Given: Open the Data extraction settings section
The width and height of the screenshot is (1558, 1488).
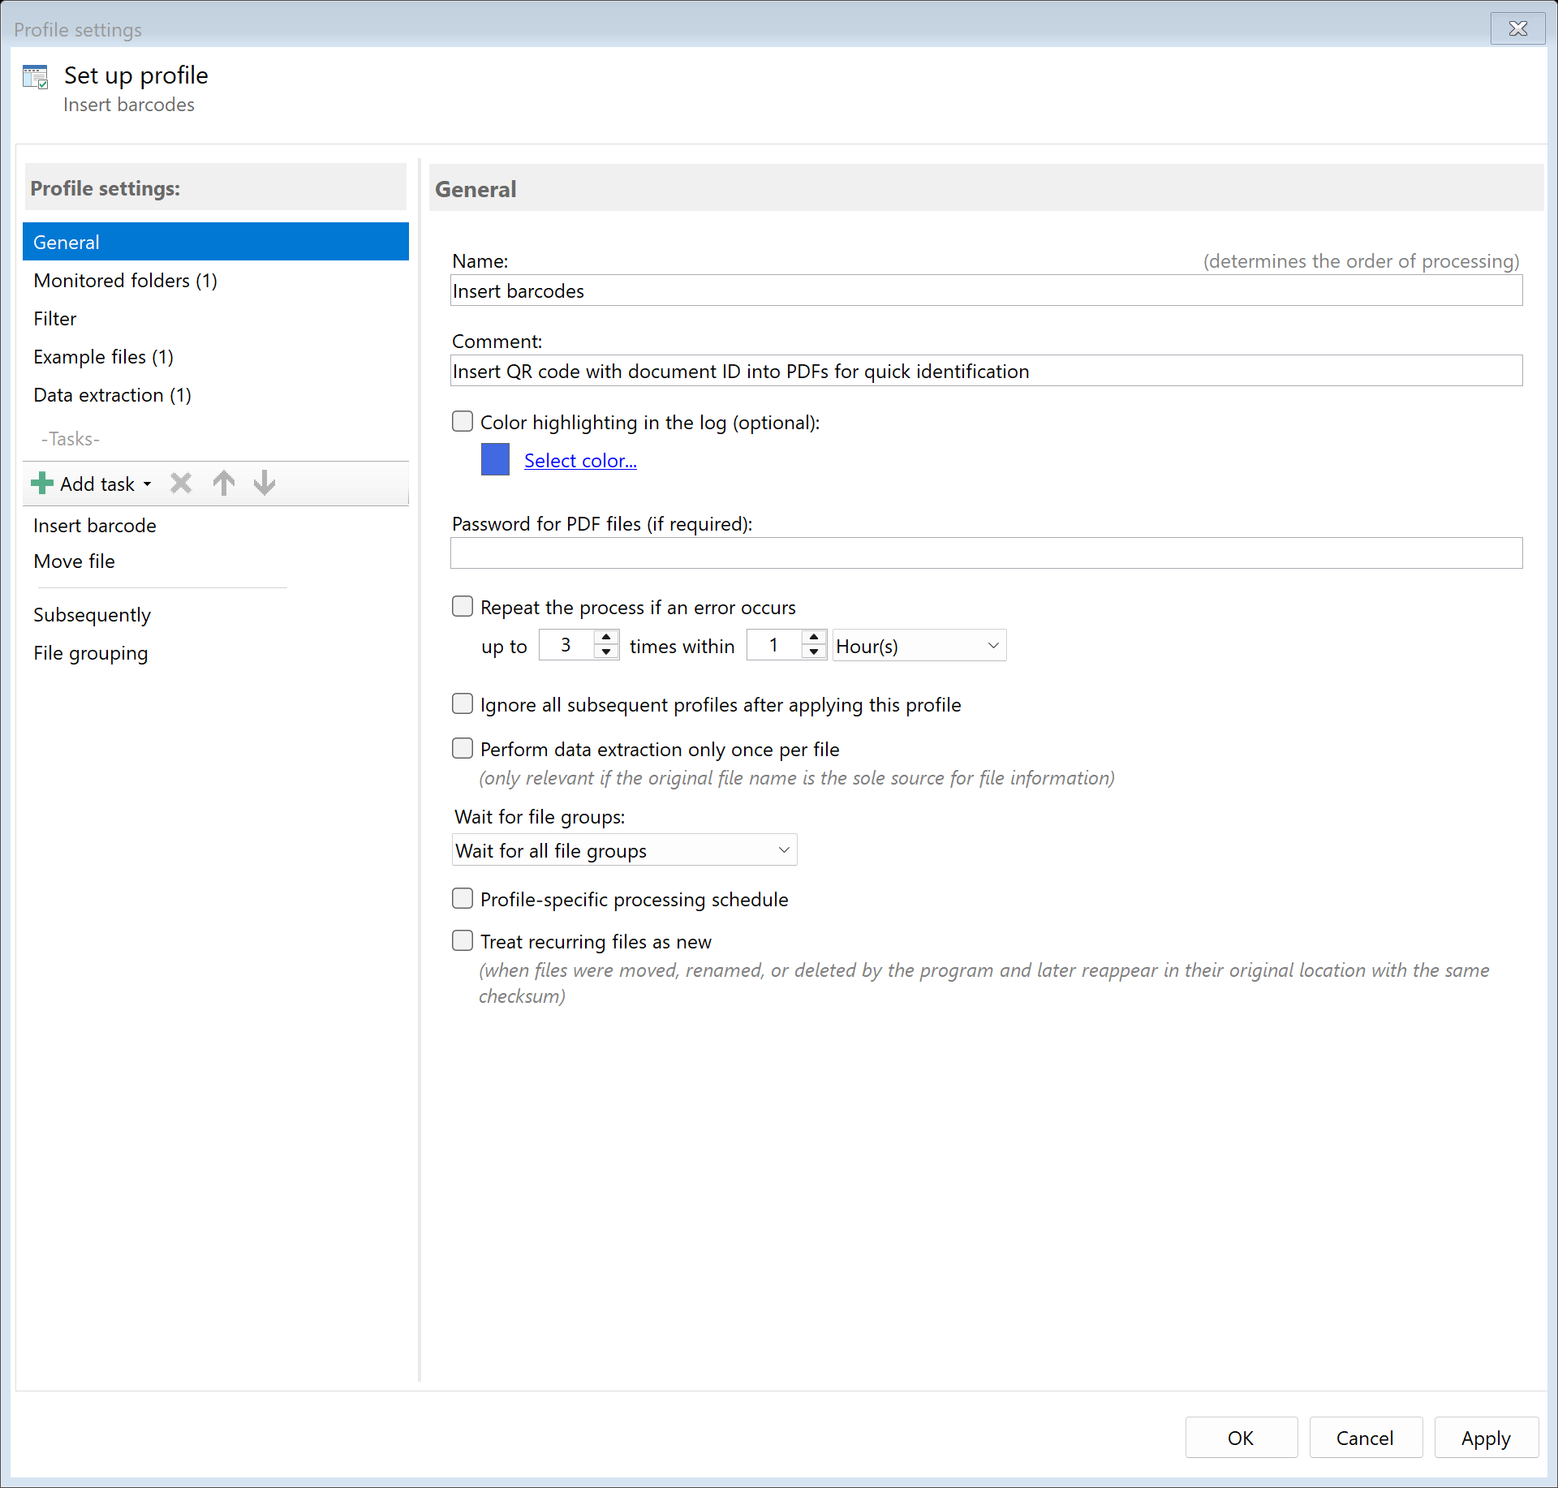Looking at the screenshot, I should click(112, 395).
